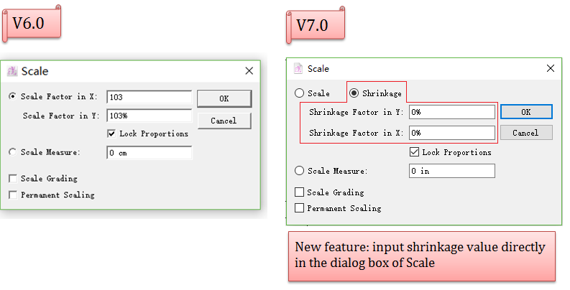Enable Scale Grading in V6.0 dialog
This screenshot has width=570, height=290.
click(12, 178)
